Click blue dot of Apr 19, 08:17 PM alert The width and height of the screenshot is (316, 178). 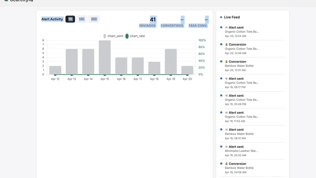(221, 78)
